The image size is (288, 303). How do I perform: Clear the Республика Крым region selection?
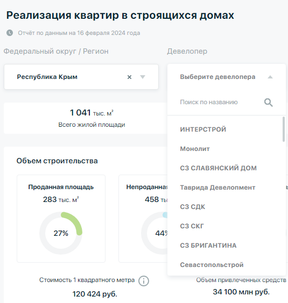point(129,77)
